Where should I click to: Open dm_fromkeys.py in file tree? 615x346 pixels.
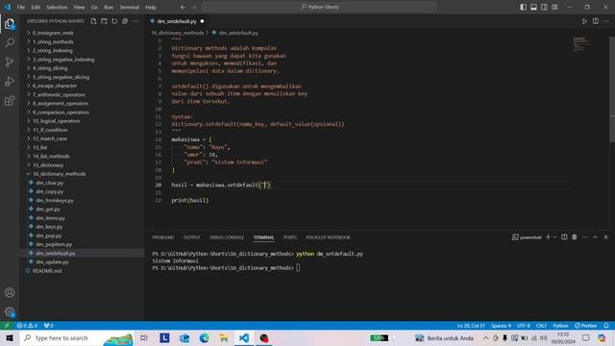click(x=82, y=201)
